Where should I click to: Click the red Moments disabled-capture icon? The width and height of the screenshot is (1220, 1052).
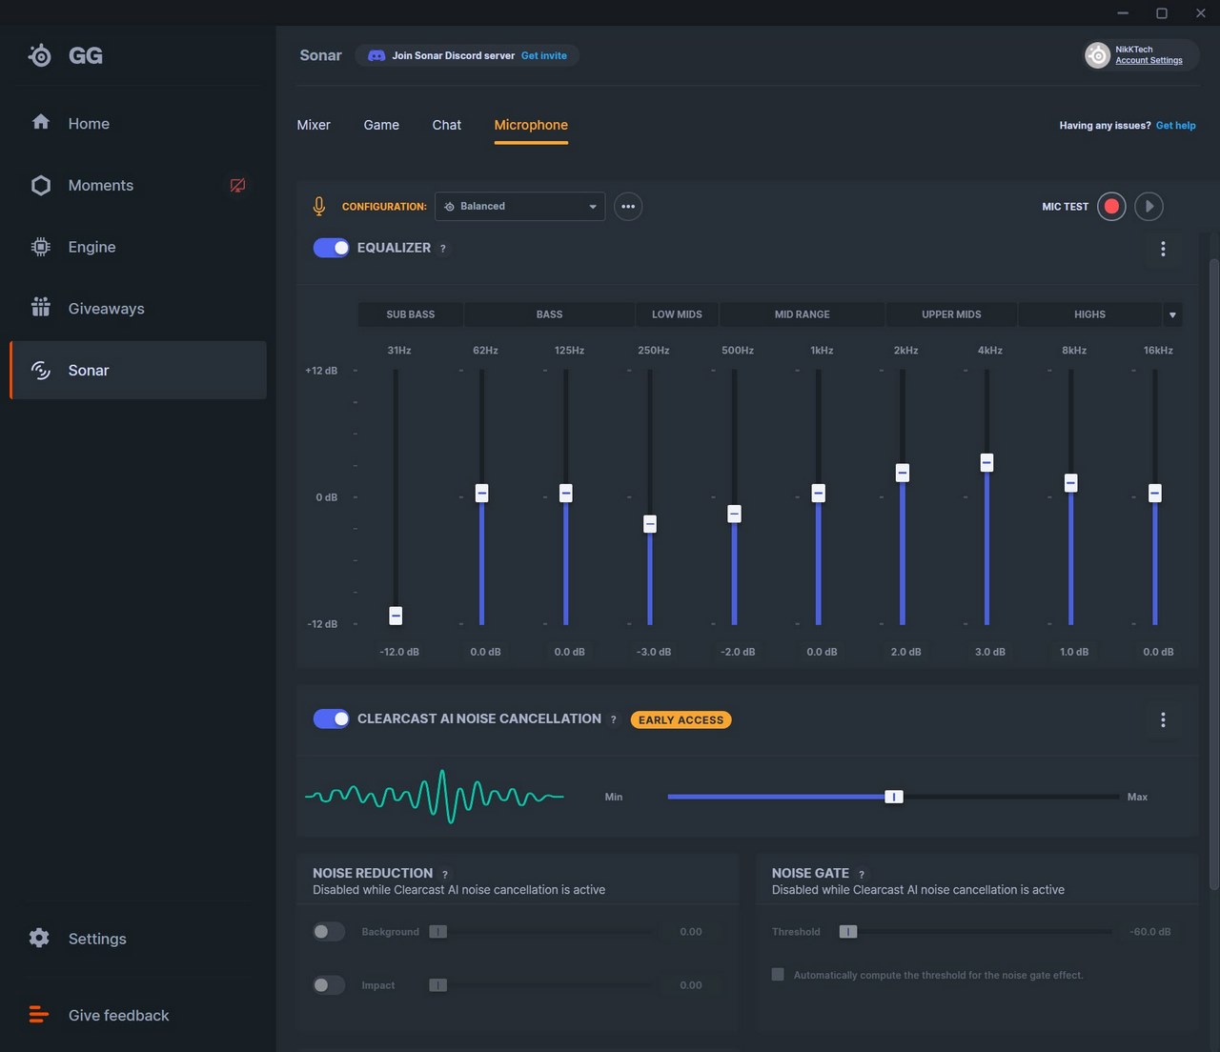pyautogui.click(x=237, y=185)
